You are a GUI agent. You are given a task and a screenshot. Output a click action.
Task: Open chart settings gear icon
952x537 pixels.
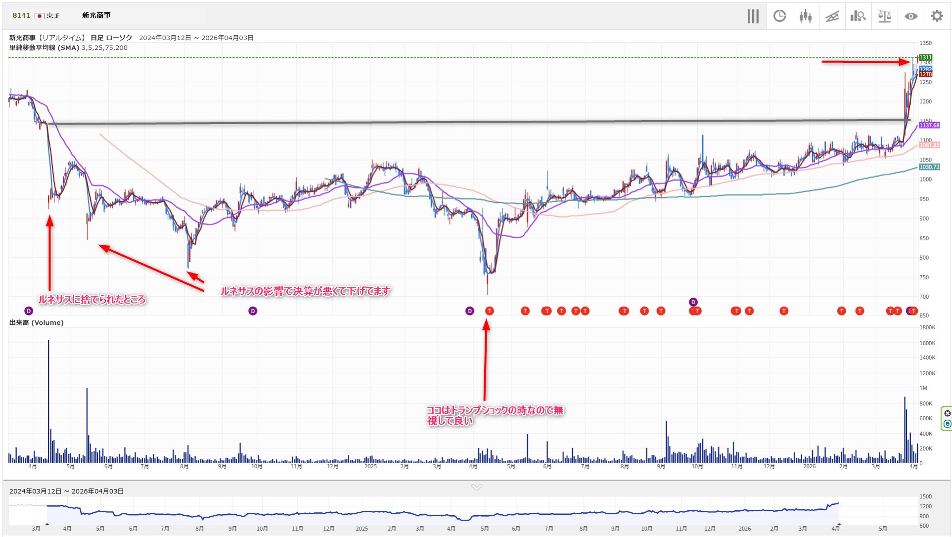[x=937, y=16]
